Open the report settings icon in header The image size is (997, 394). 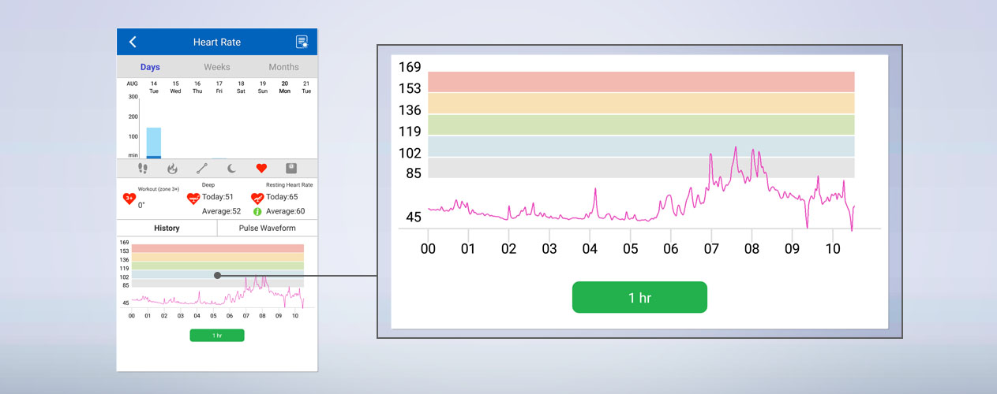coord(302,42)
